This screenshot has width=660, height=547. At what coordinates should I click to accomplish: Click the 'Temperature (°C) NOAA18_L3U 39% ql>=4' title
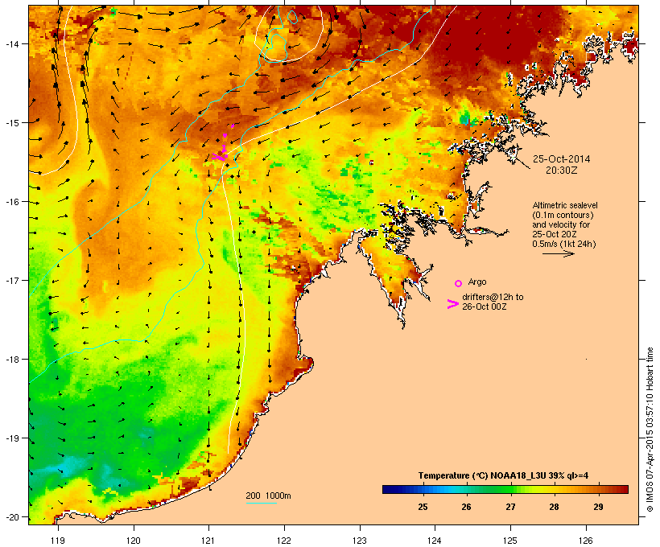(x=503, y=475)
